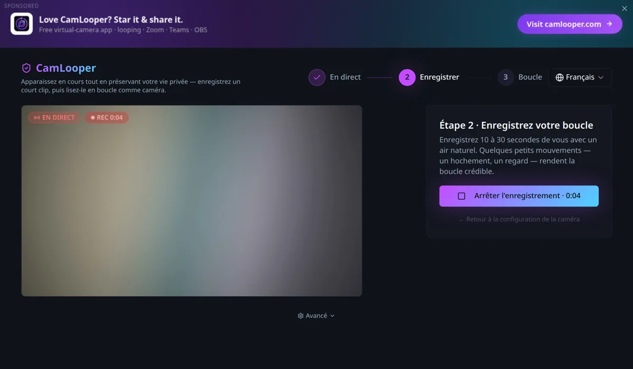The height and width of the screenshot is (369, 633).
Task: Click the gear icon next to Avancé
Action: click(301, 316)
